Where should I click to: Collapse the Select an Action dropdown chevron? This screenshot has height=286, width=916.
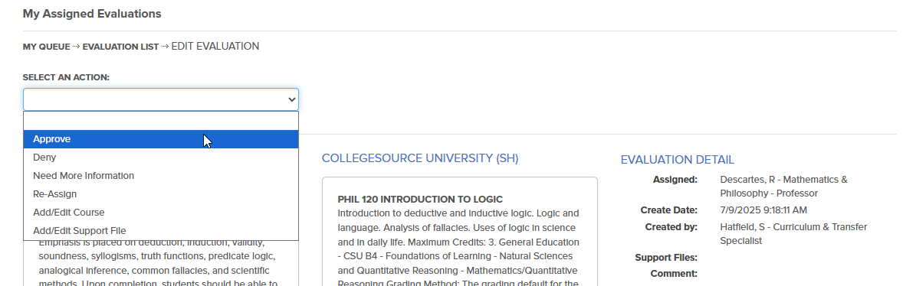click(x=291, y=99)
